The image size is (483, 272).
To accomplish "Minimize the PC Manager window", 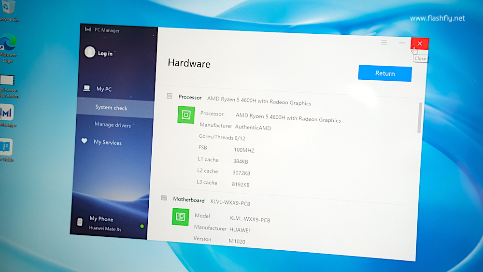I will (402, 43).
